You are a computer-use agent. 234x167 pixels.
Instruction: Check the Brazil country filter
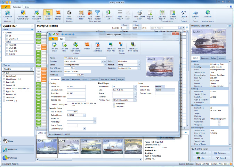point(4,82)
